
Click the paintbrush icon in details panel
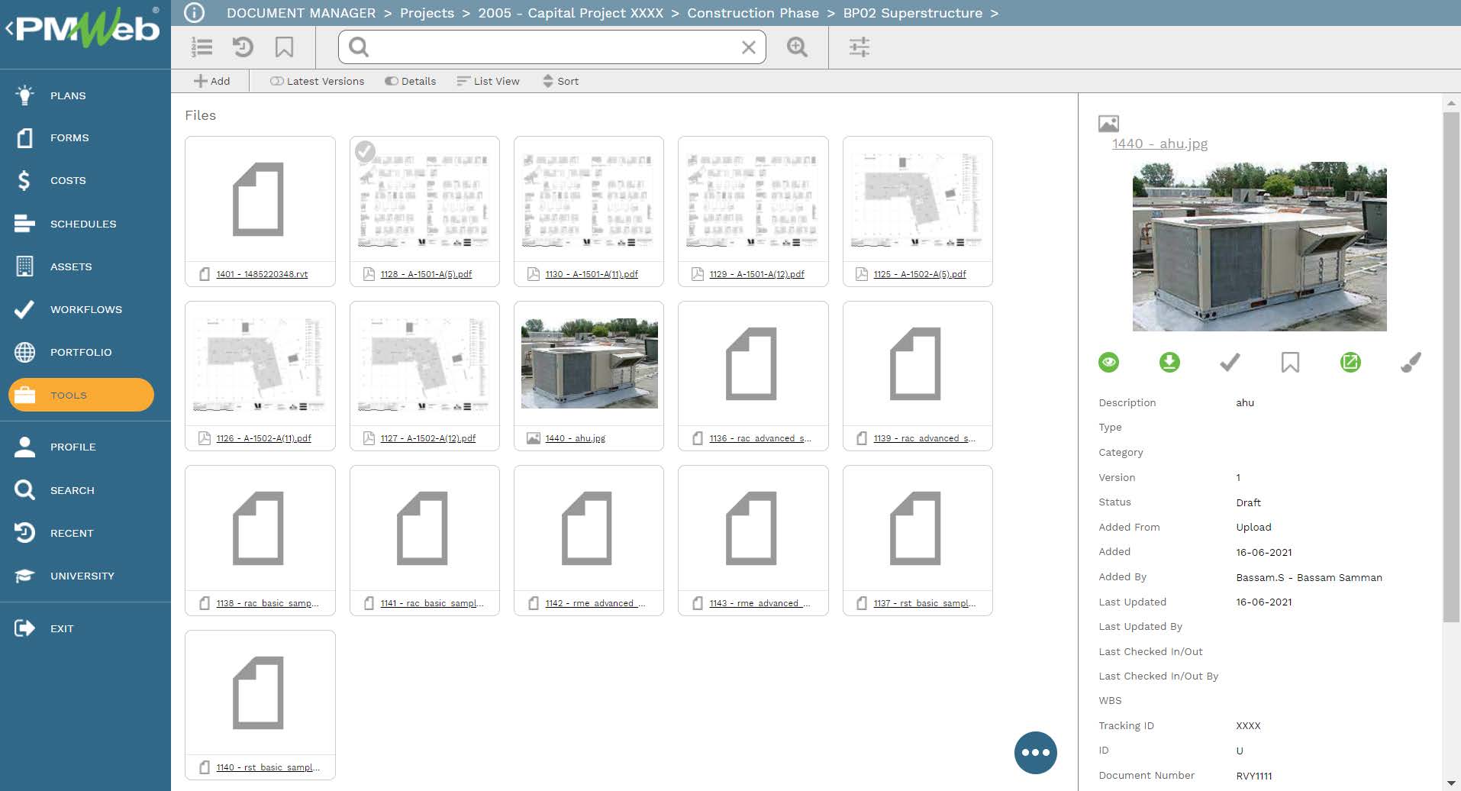[x=1411, y=363]
